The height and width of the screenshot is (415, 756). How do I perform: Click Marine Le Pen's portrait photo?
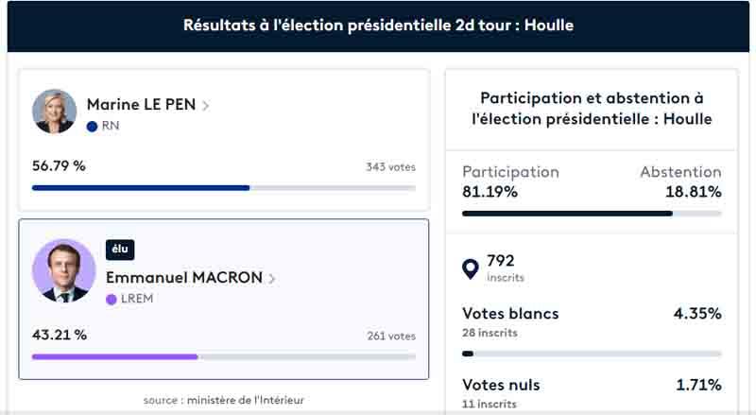click(54, 111)
